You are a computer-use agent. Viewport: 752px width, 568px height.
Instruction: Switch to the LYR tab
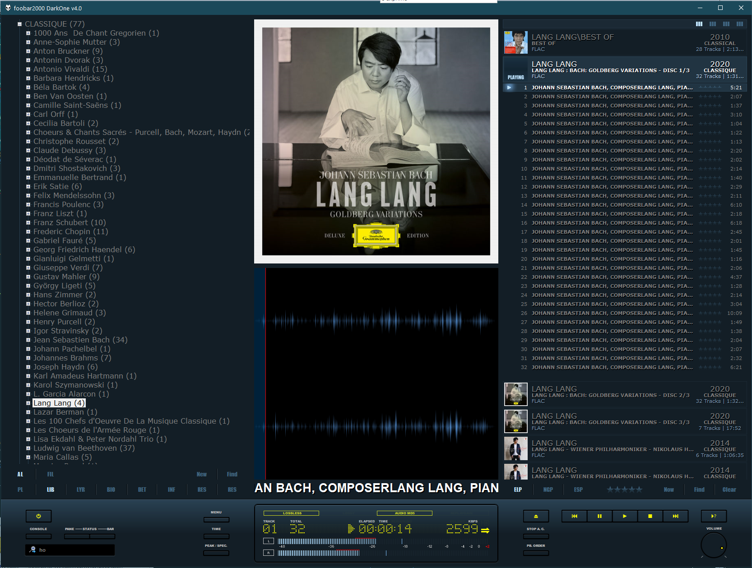[81, 489]
